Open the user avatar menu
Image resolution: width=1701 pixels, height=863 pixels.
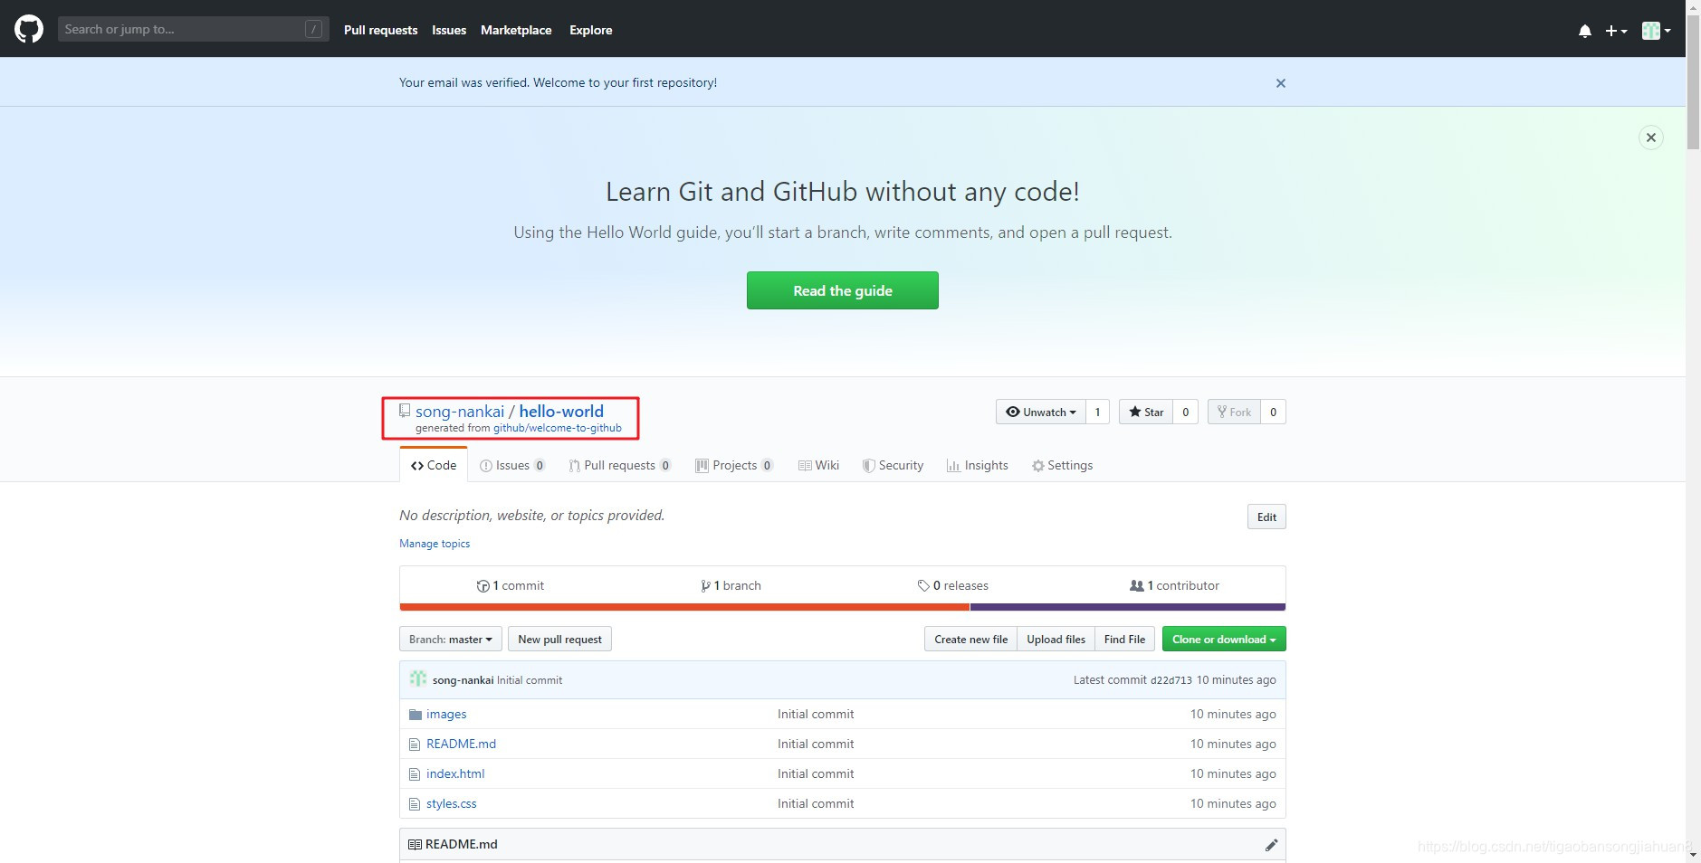pyautogui.click(x=1656, y=31)
